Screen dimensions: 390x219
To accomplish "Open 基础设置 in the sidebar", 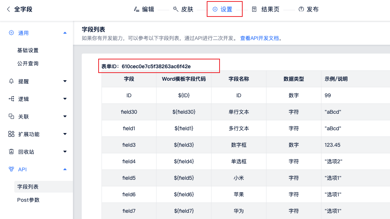I will (28, 50).
